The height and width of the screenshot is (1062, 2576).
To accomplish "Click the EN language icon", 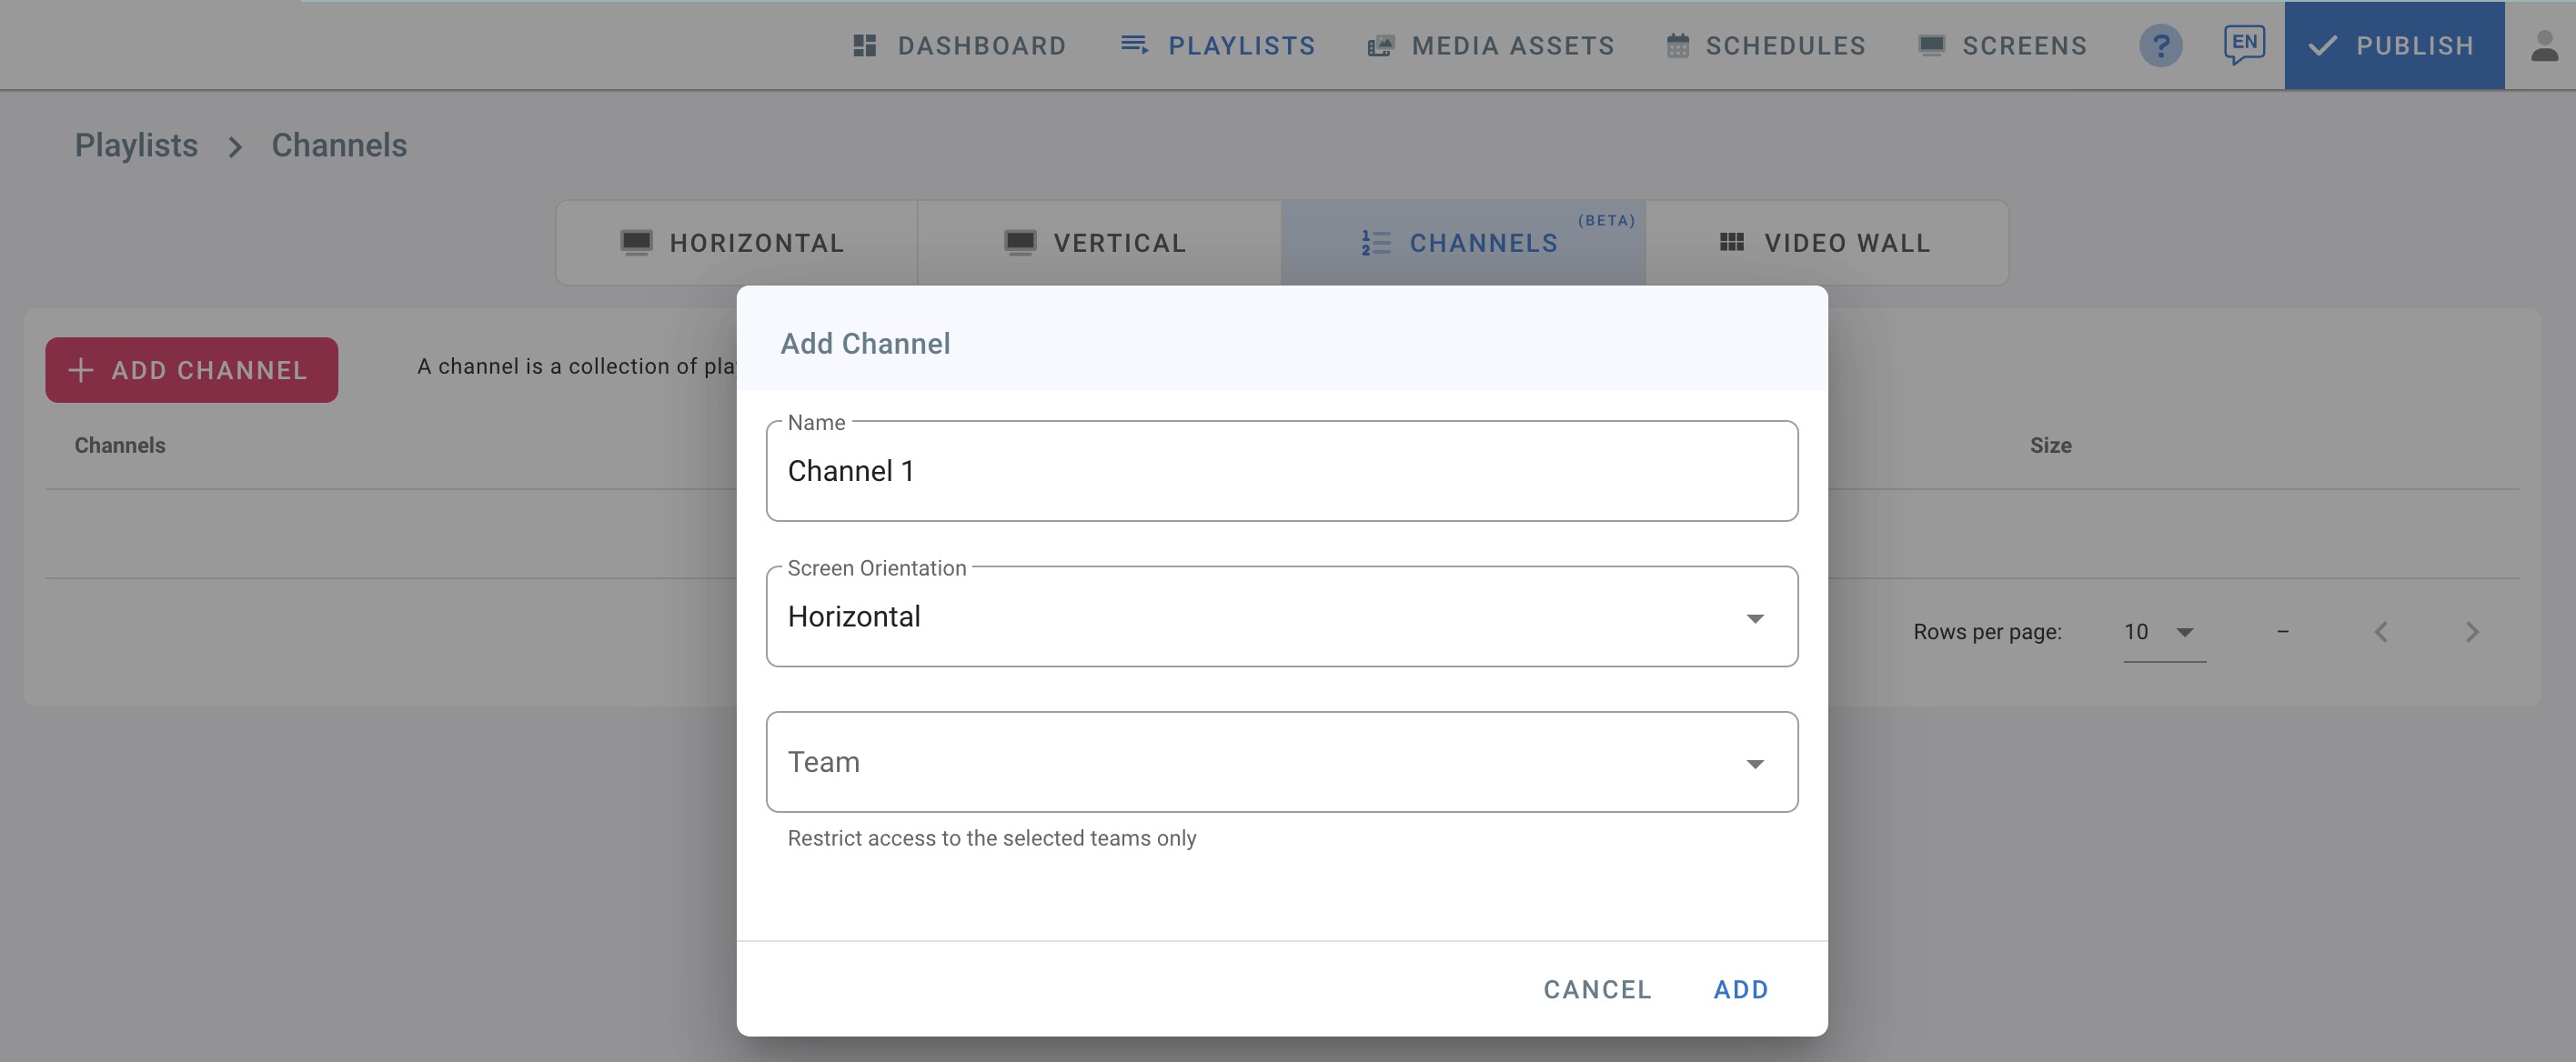I will click(x=2244, y=43).
